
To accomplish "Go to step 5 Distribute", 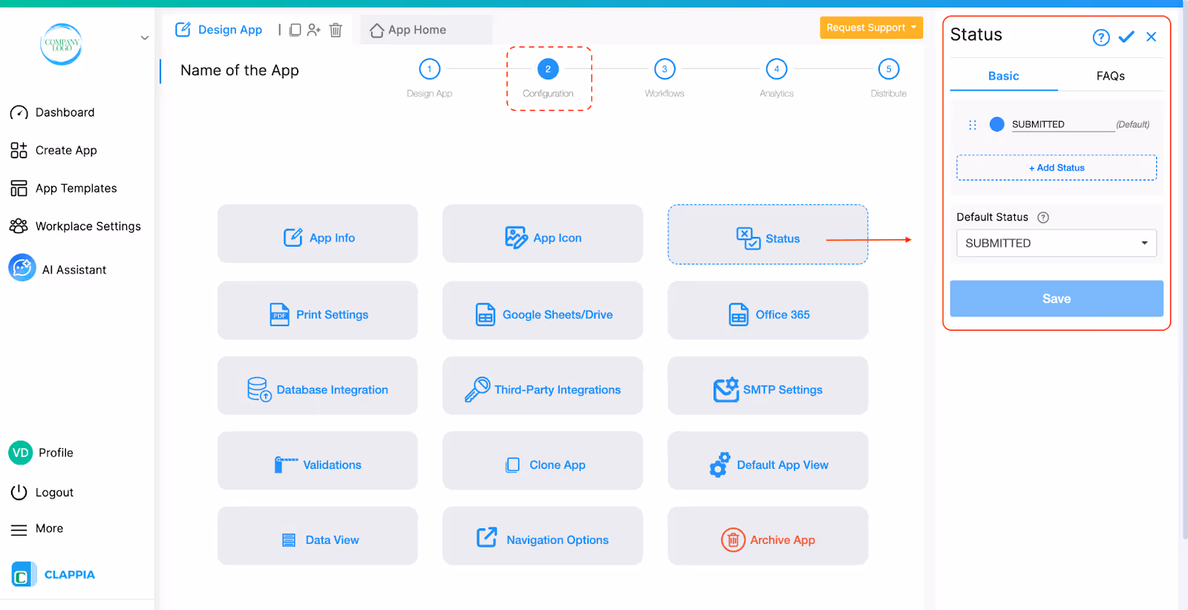I will [x=889, y=69].
